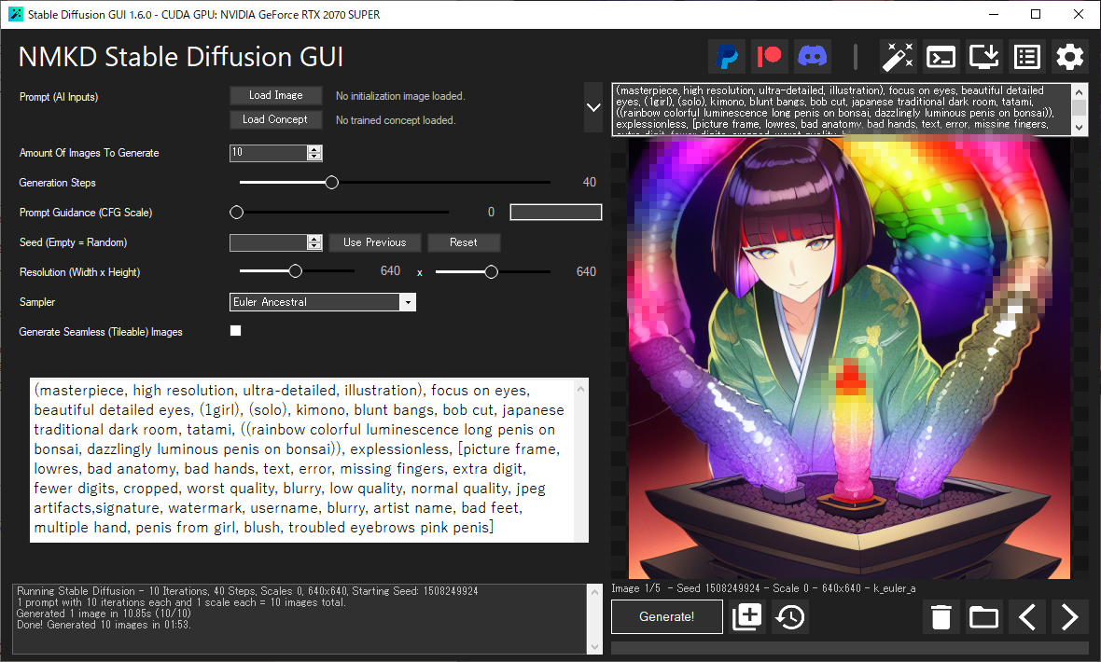This screenshot has width=1101, height=662.
Task: Open the Discord server icon
Action: coord(813,57)
